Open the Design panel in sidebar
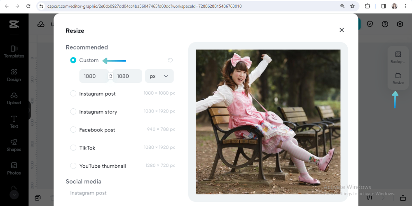412x206 pixels. (14, 75)
